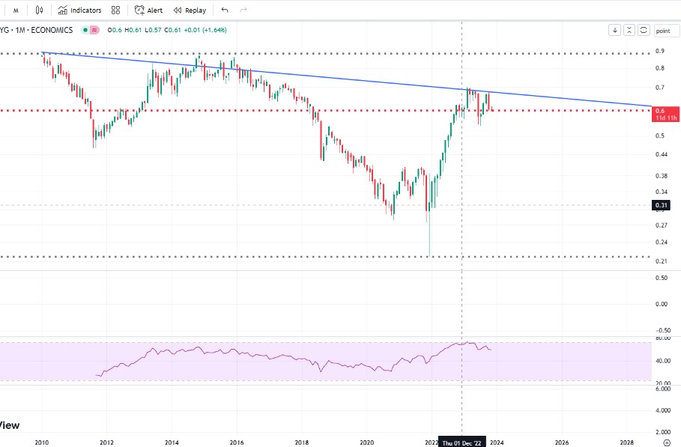This screenshot has width=681, height=447.
Task: Click the 6.000 label on the bottom pane scale
Action: (663, 389)
